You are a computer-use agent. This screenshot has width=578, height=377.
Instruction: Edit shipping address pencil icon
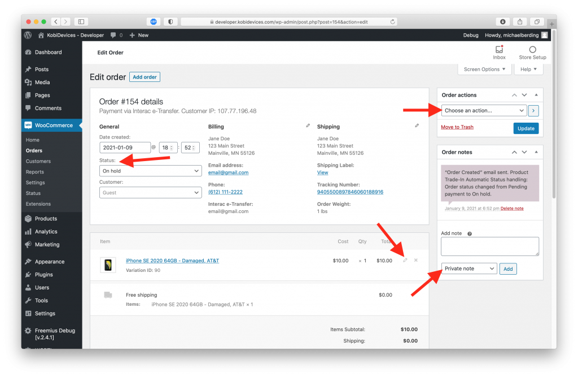(417, 126)
